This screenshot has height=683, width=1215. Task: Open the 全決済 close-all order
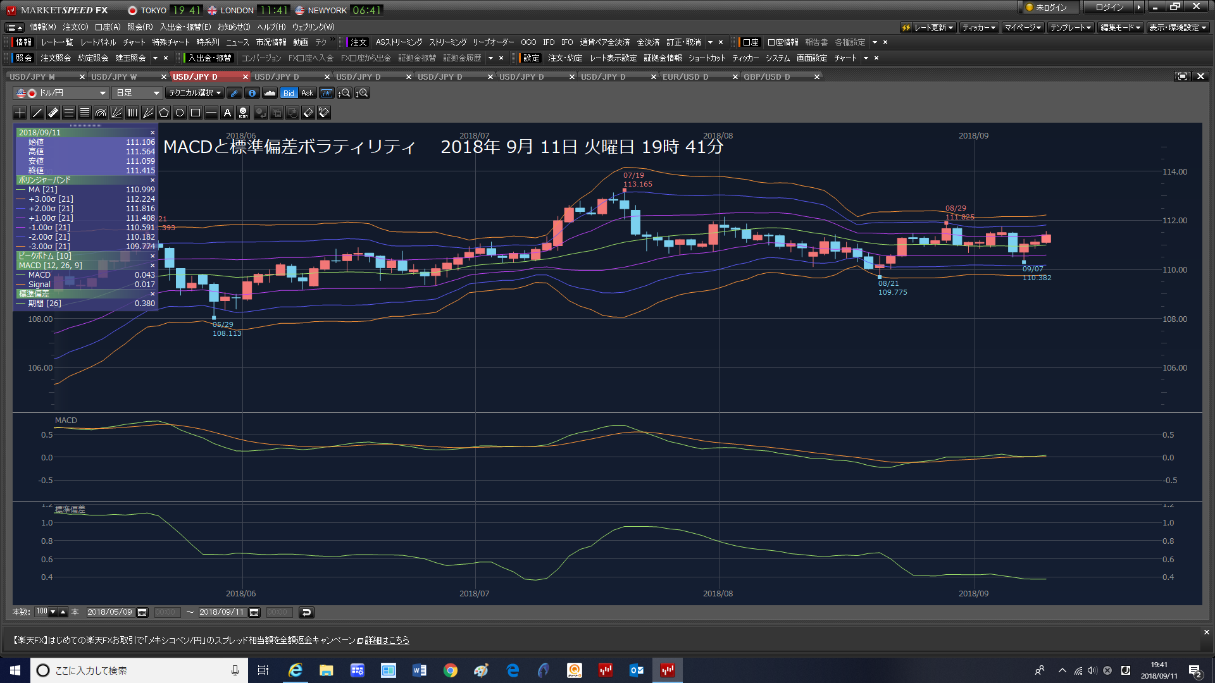(648, 42)
